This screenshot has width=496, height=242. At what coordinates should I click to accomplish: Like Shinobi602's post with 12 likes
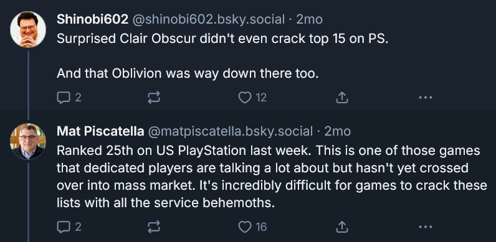coord(252,98)
